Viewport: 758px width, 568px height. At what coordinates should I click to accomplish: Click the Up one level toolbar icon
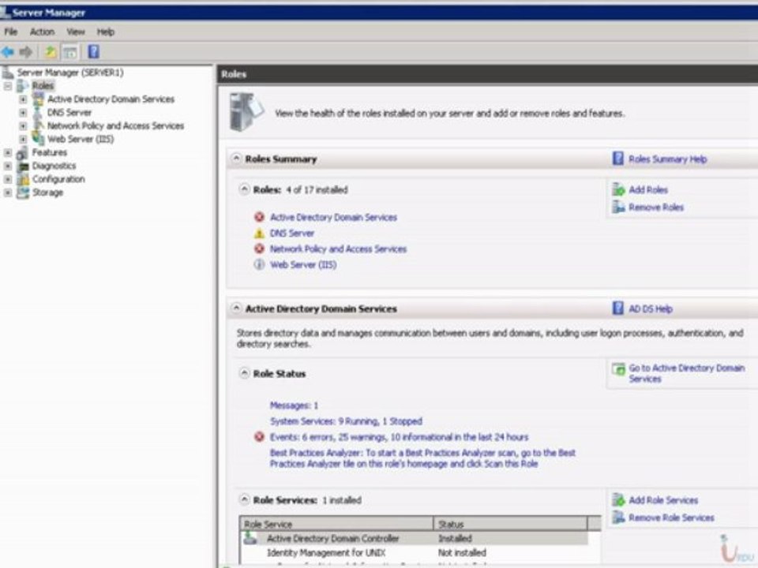[50, 52]
